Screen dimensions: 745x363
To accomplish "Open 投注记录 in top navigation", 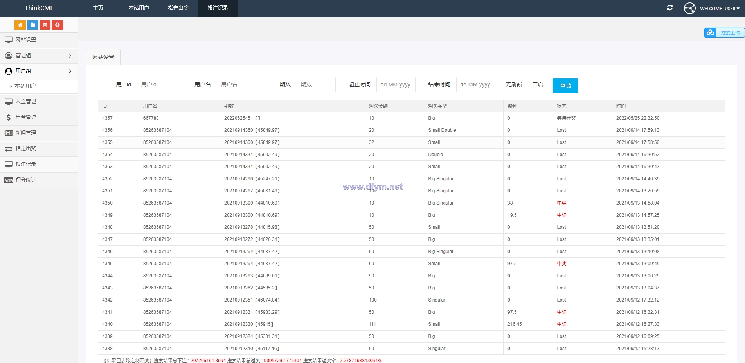I will pyautogui.click(x=218, y=8).
